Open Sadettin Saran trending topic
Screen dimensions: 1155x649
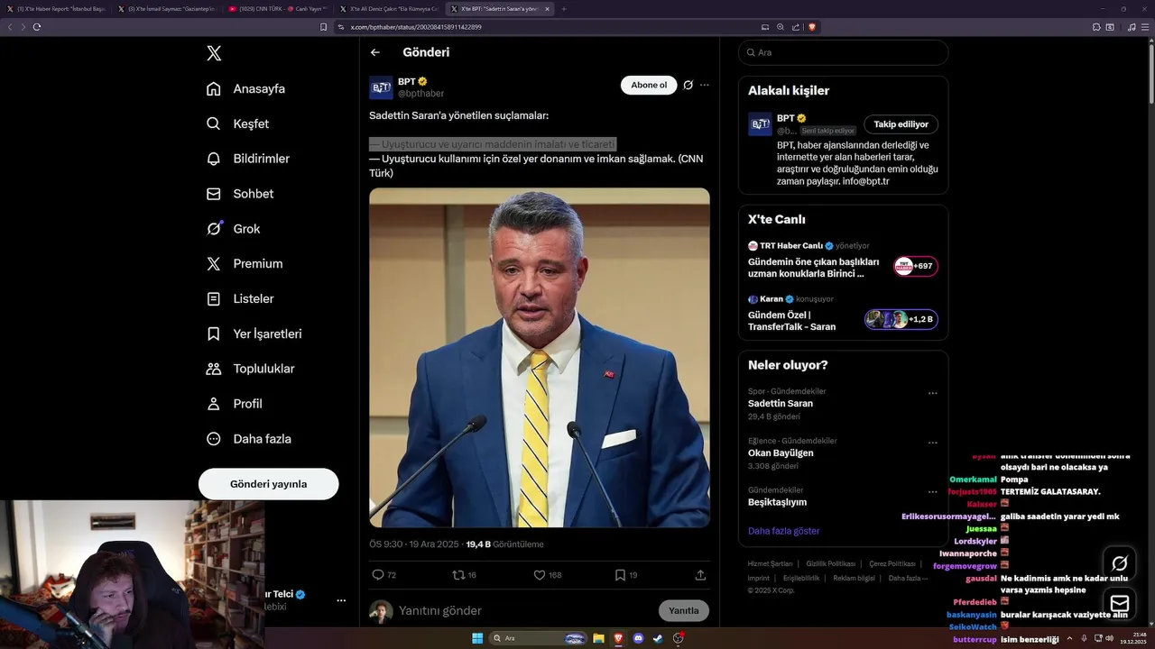[x=781, y=404]
